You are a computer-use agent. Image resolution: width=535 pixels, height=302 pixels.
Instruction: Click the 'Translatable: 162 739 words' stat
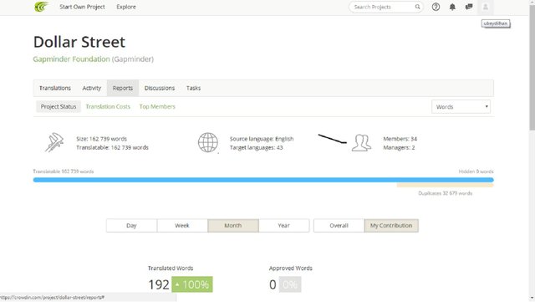click(x=112, y=147)
